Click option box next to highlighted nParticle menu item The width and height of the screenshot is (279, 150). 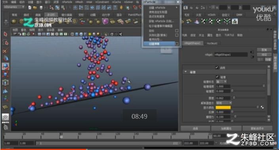[177, 44]
